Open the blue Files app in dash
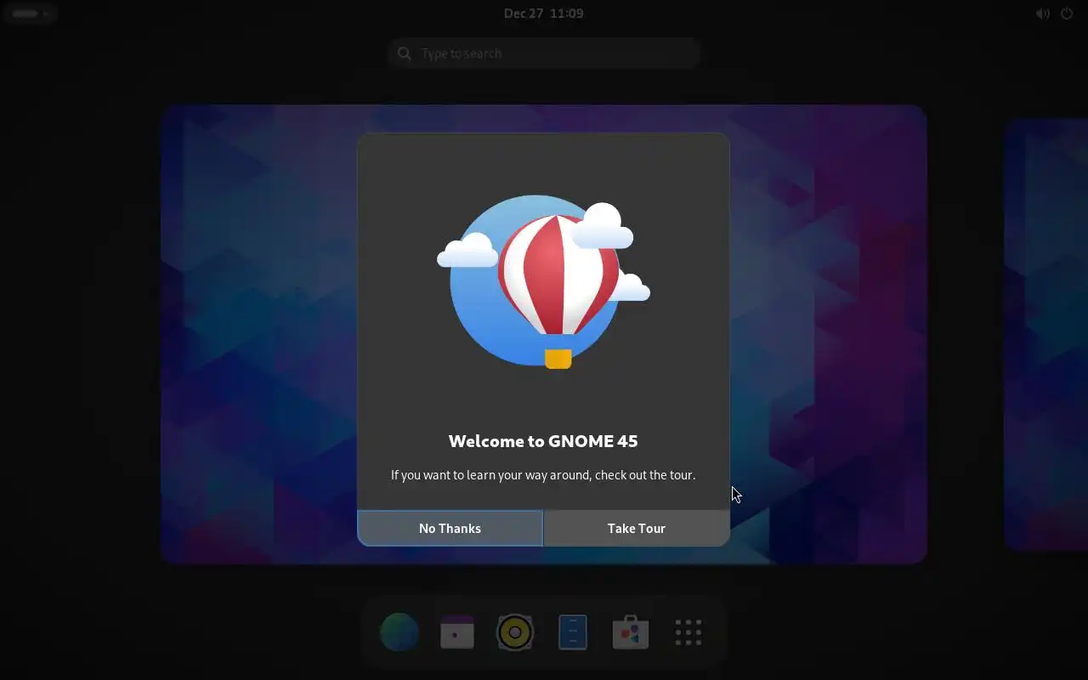Screen dimensions: 1088x680 pyautogui.click(x=573, y=632)
